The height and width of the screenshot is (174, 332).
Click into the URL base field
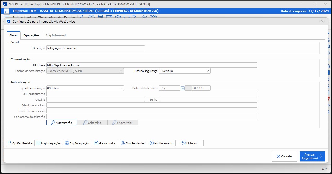152,65
